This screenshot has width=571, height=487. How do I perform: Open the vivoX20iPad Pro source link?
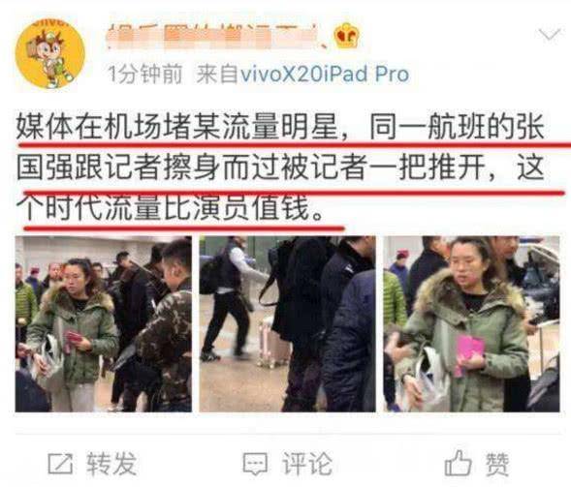click(x=325, y=75)
